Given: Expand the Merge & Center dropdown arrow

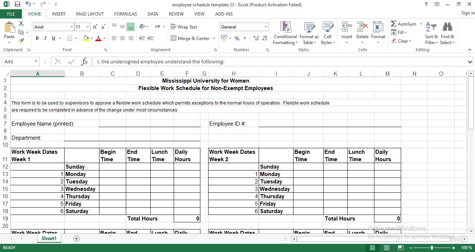Looking at the screenshot, I should tap(213, 38).
